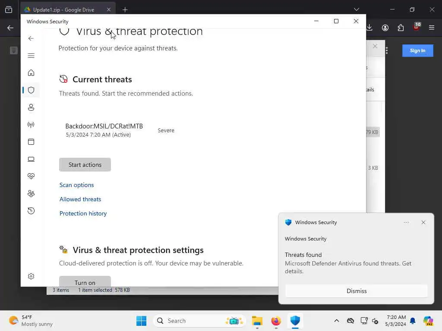442x331 pixels.
Task: Click the network display tray icon
Action: (364, 321)
